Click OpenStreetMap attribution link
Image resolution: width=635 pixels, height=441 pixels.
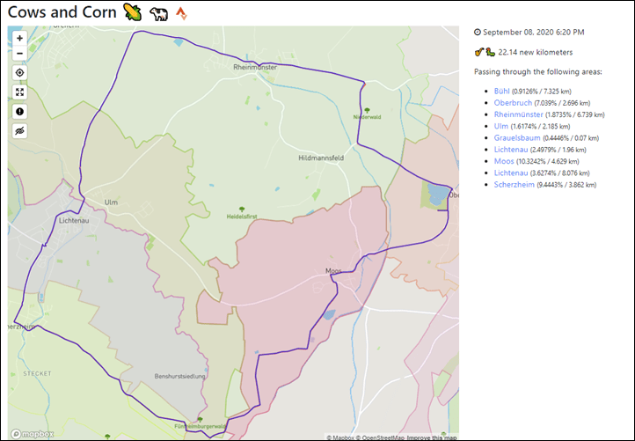coord(380,437)
